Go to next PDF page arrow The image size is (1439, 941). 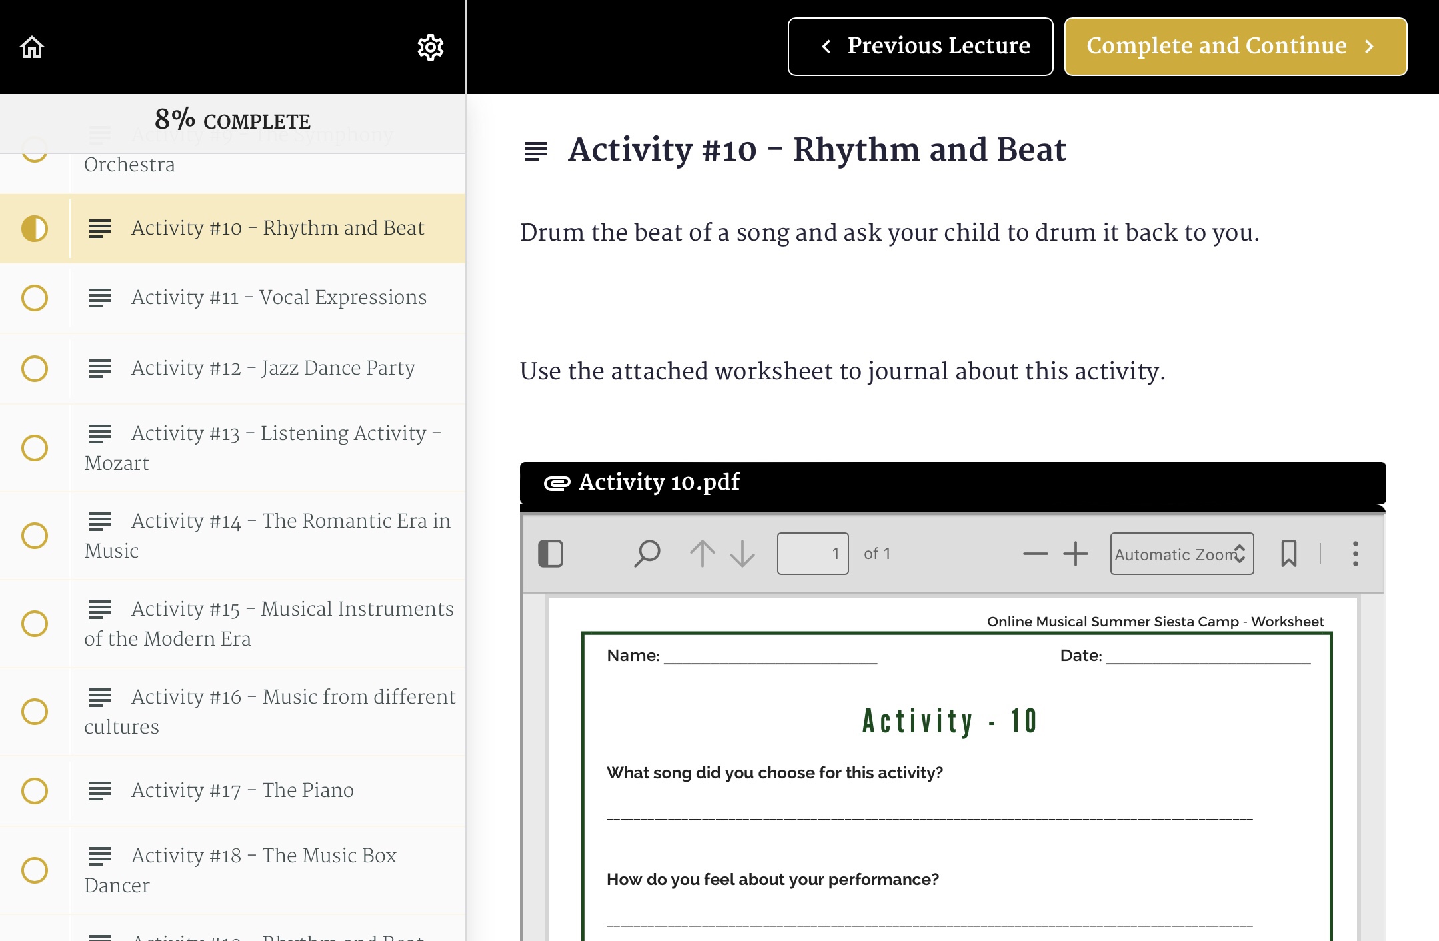click(742, 554)
